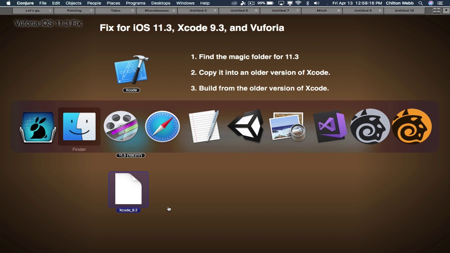Screen dimensions: 450x253
Task: Select the Xcode_9.2 file icon
Action: point(128,189)
